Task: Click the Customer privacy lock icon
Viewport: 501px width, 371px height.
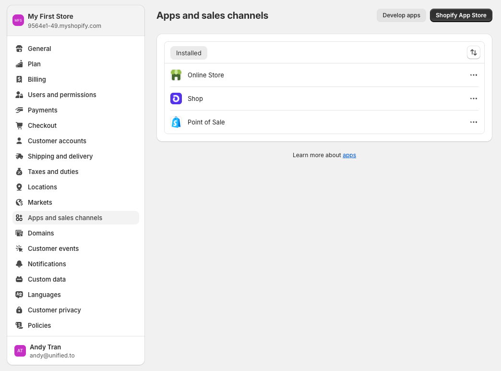Action: (19, 310)
